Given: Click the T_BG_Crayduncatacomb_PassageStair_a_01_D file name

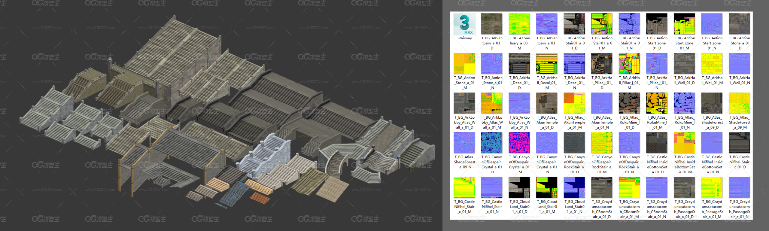Looking at the screenshot, I should coord(685,209).
